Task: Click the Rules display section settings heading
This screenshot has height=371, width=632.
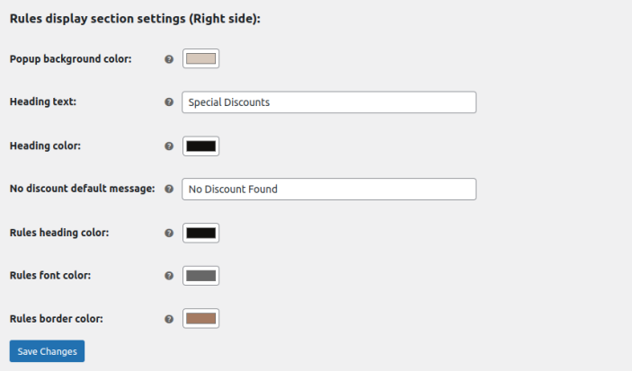Action: point(135,19)
